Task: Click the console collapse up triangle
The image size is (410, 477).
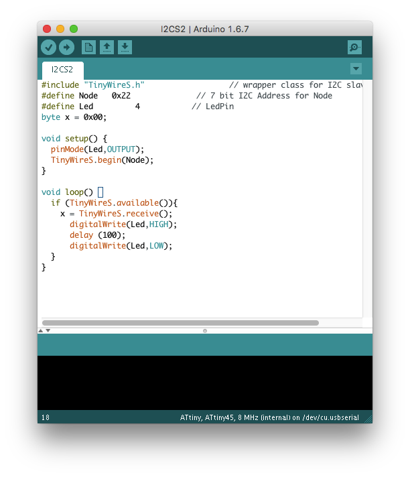Action: click(x=40, y=331)
